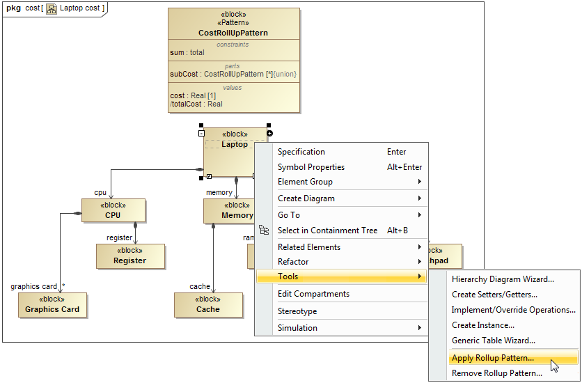Select the Cache block
582x383 pixels.
pyautogui.click(x=208, y=305)
